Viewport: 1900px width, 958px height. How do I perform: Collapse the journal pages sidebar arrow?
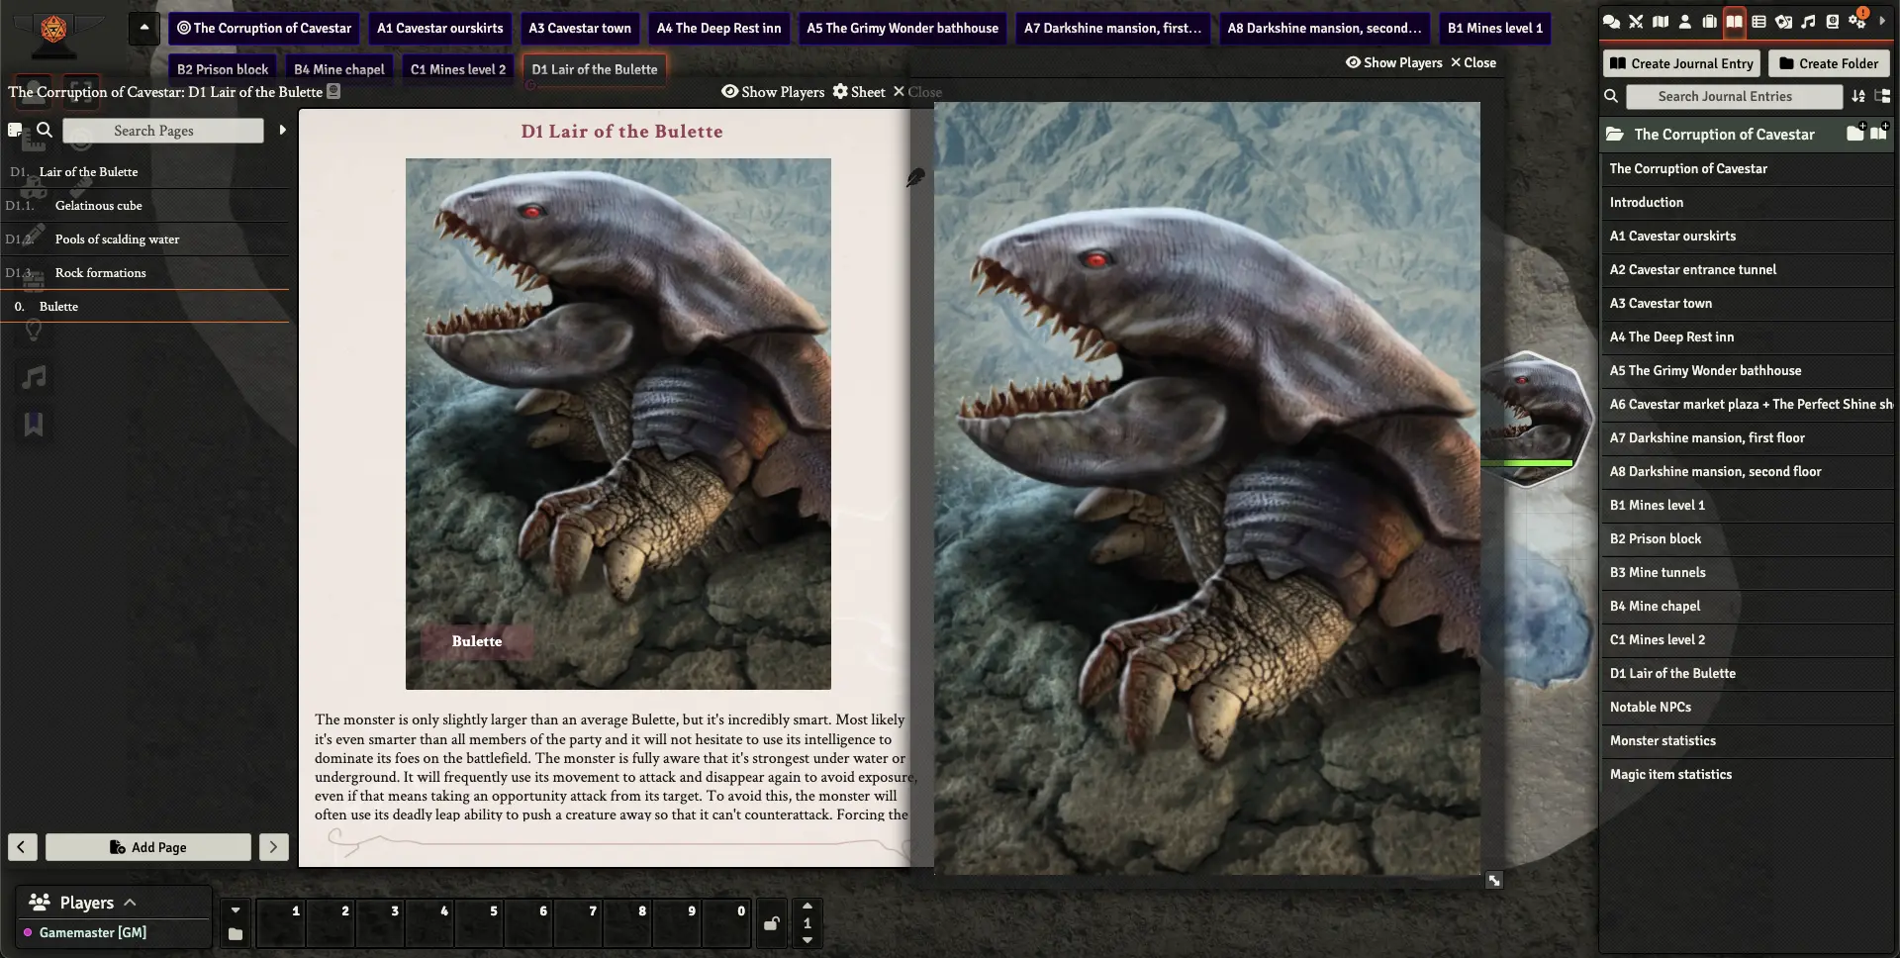click(x=282, y=130)
